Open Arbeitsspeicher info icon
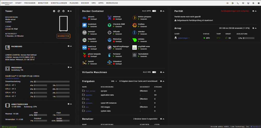 [x=69, y=104]
